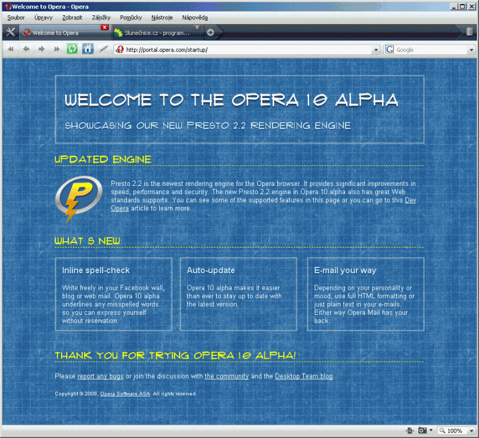Follow the Dev Opera article link

click(410, 200)
